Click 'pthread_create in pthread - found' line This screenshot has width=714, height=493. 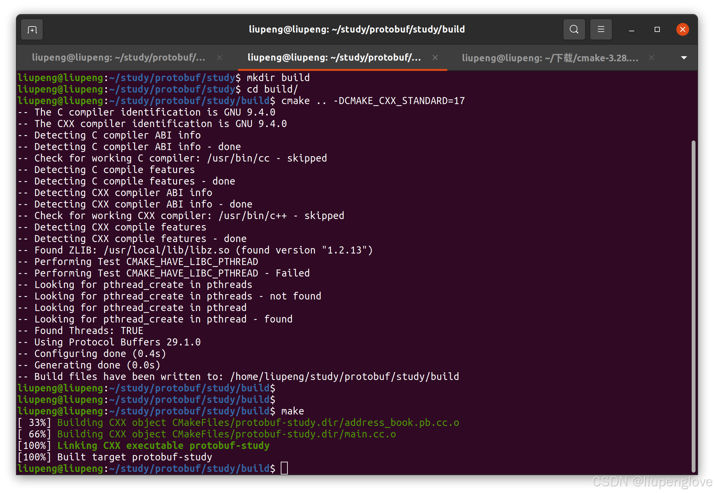(155, 319)
